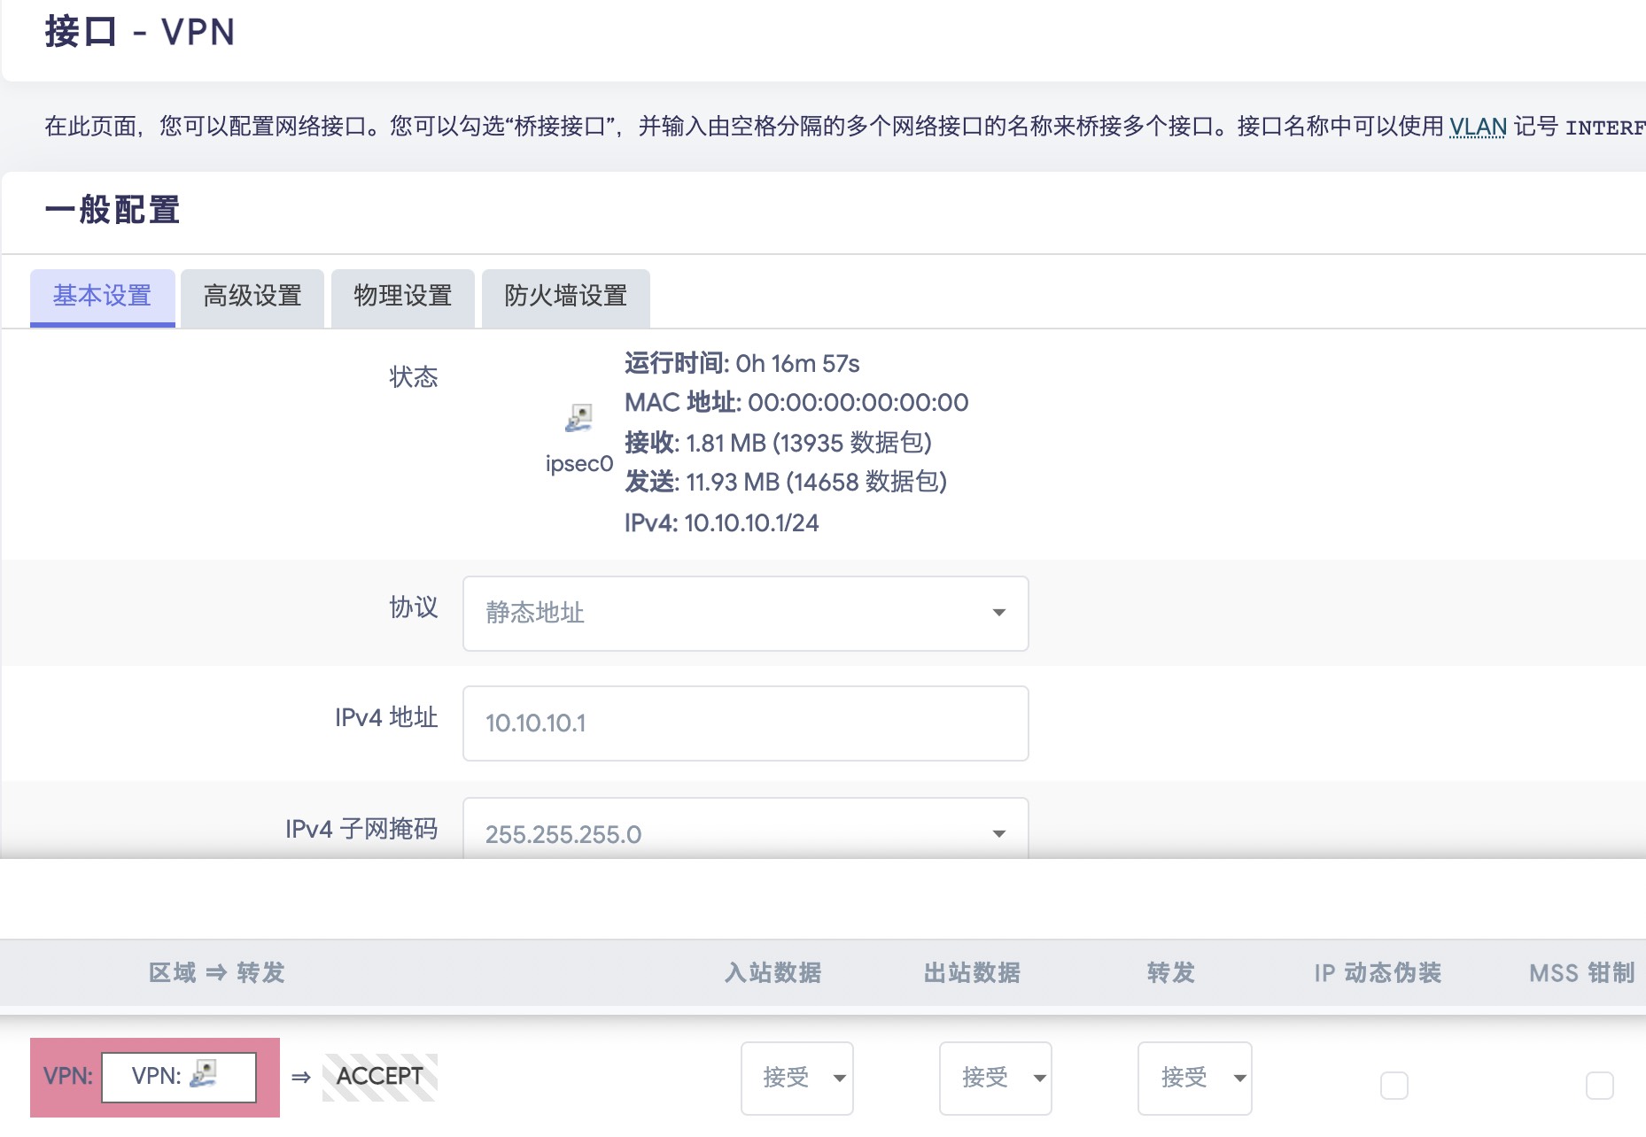1646x1137 pixels.
Task: Enable the MSS 钳制 checkbox
Action: (x=1600, y=1085)
